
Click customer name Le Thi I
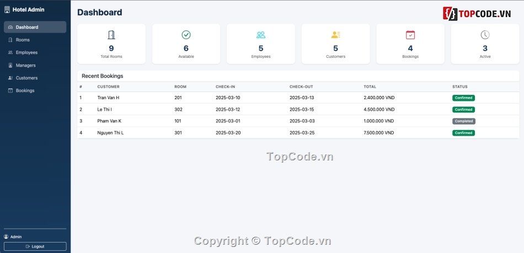click(105, 110)
